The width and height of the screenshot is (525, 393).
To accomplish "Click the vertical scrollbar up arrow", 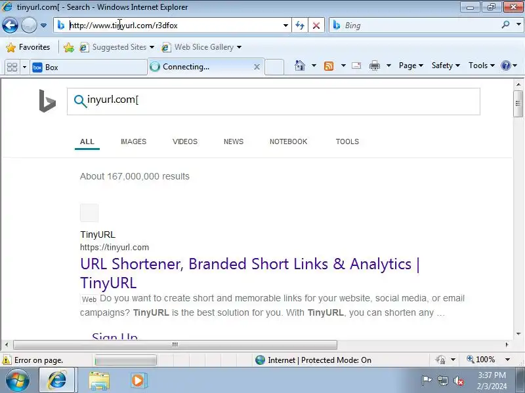I will 518,84.
